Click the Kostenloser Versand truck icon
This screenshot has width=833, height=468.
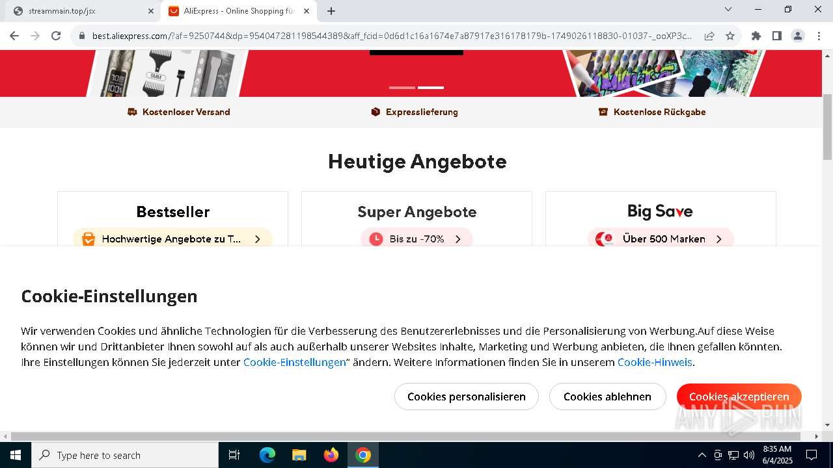tap(132, 112)
